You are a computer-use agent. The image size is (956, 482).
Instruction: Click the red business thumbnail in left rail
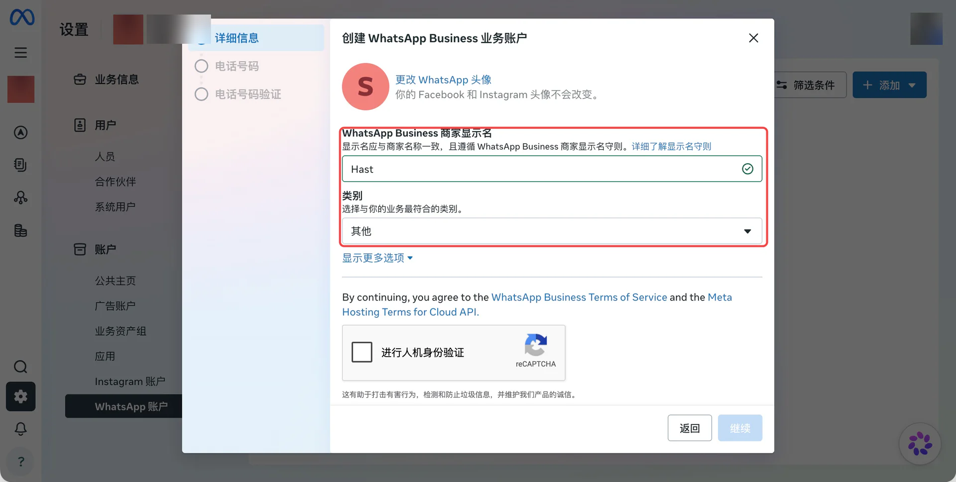click(21, 90)
